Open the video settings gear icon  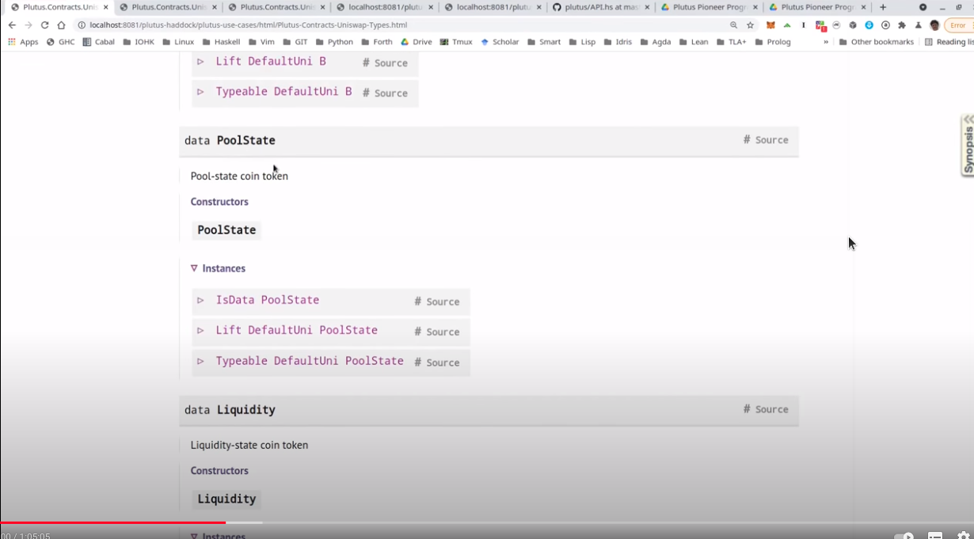tap(963, 536)
